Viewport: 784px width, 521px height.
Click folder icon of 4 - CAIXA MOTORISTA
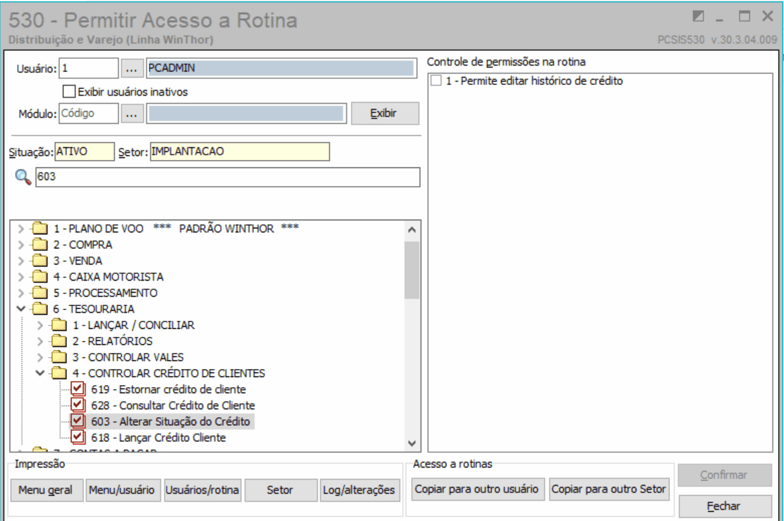click(40, 277)
